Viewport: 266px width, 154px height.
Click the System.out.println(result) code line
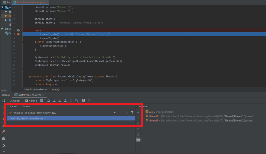(53, 65)
